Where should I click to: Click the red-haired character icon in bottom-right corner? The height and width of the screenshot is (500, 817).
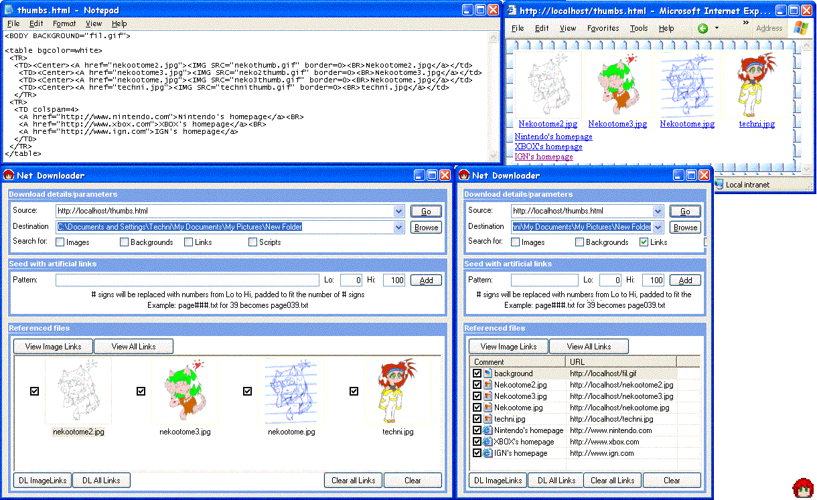[802, 488]
